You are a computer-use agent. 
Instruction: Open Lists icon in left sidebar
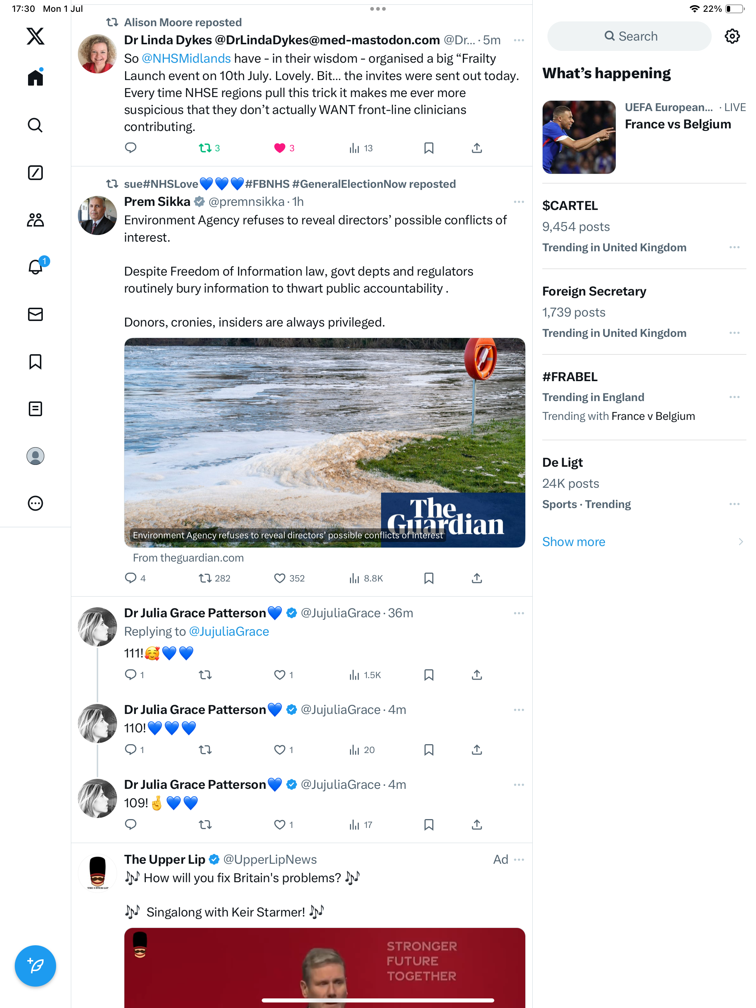[x=35, y=409]
